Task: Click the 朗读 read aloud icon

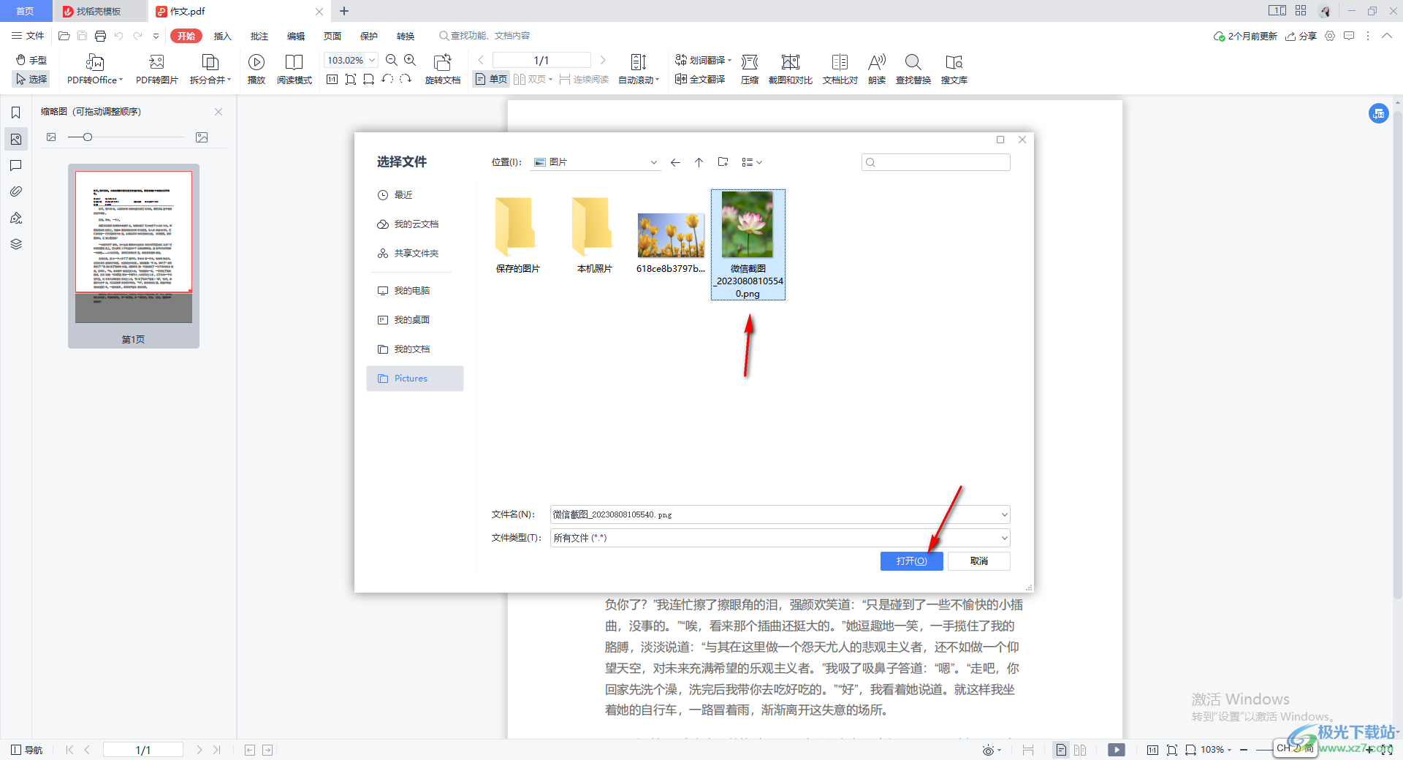Action: click(x=877, y=62)
